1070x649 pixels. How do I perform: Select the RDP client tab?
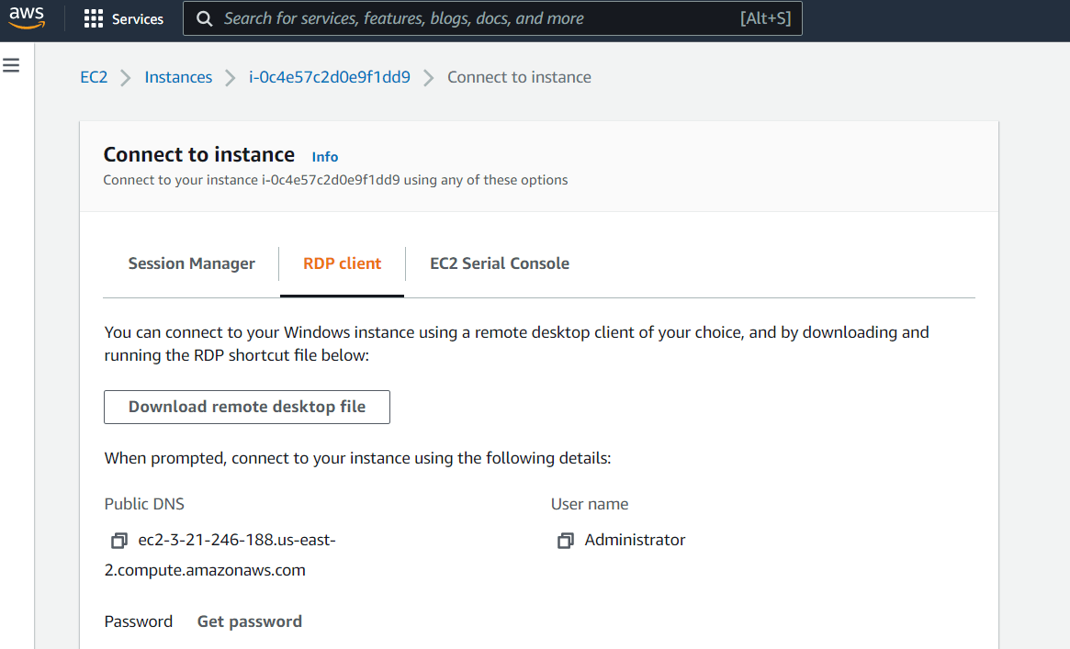pos(342,263)
